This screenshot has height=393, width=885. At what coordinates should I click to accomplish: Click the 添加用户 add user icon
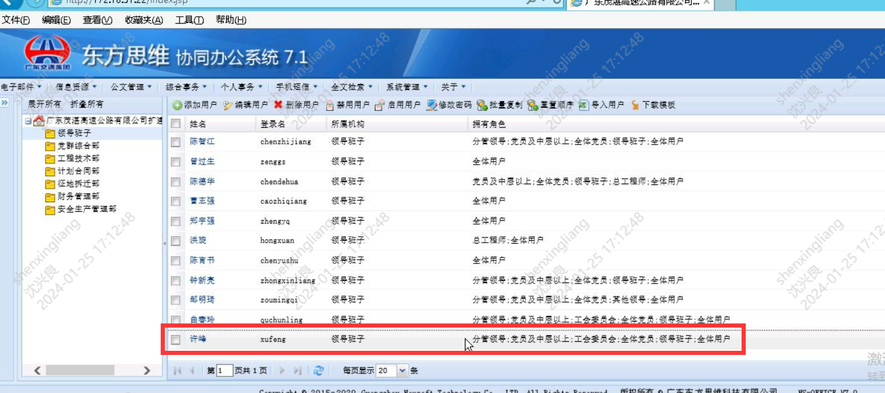177,105
